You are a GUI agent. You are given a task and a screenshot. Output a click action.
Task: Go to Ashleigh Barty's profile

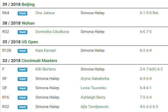tap(93, 97)
